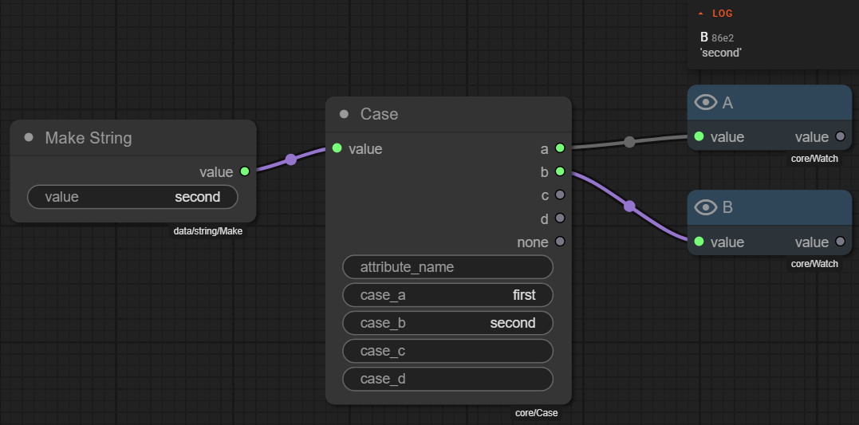Click the Case node's output port a

[560, 148]
